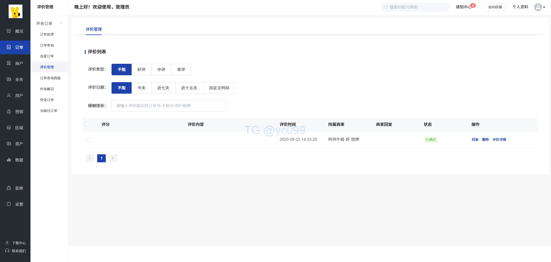Viewport: 551px width, 262px height.
Task: Click the 评价详情 link in the row
Action: [499, 140]
